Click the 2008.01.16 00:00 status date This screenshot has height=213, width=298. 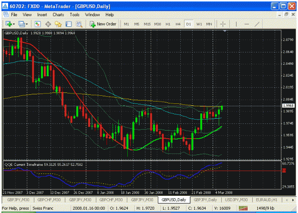click(x=89, y=208)
